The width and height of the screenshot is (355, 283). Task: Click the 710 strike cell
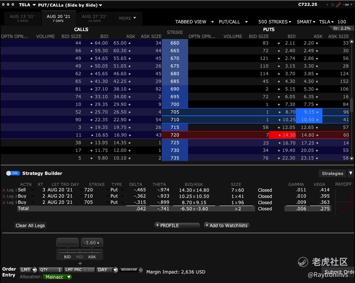(x=175, y=120)
